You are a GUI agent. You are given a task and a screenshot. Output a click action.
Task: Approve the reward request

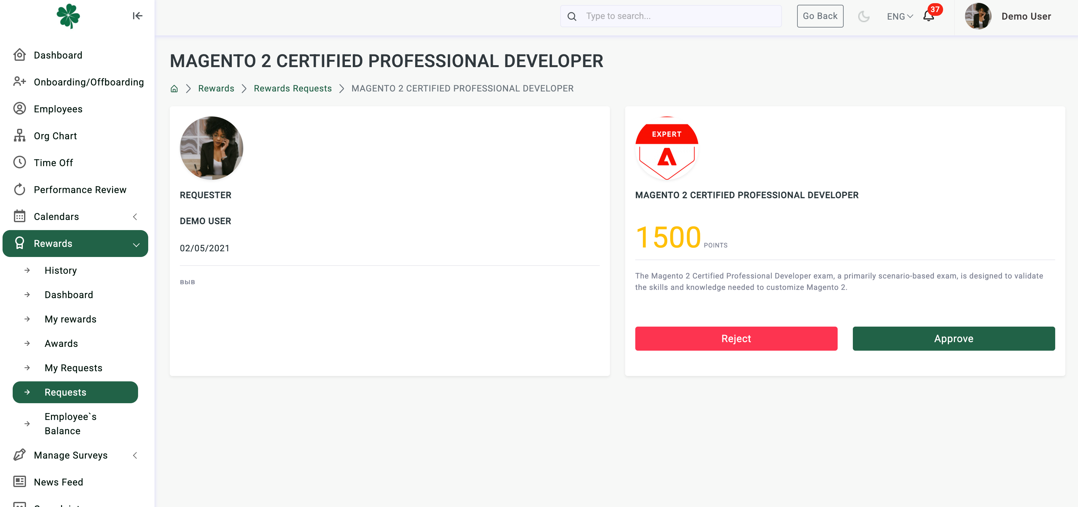click(x=954, y=338)
